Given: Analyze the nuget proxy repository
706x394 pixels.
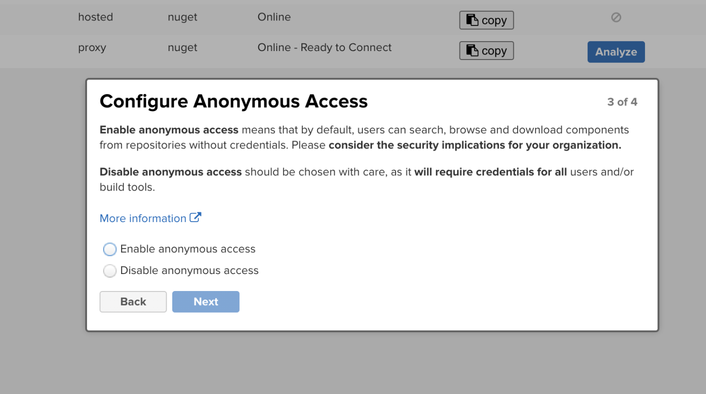Looking at the screenshot, I should 616,52.
